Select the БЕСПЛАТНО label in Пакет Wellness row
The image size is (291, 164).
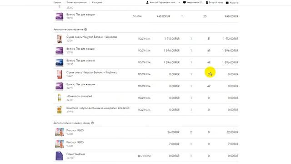144,156
